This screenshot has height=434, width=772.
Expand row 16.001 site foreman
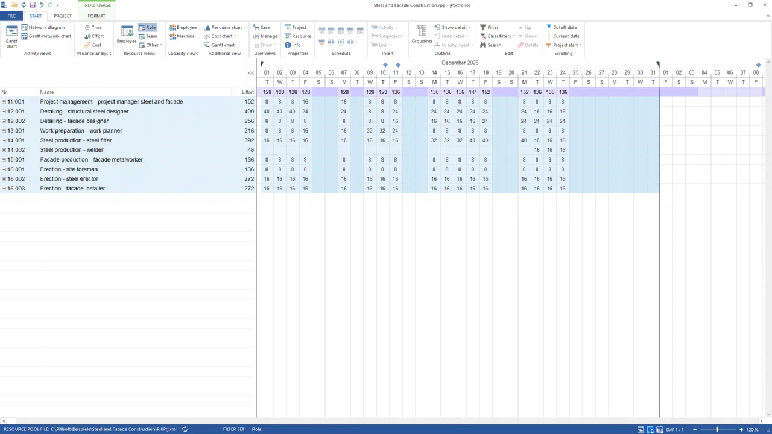tap(4, 169)
